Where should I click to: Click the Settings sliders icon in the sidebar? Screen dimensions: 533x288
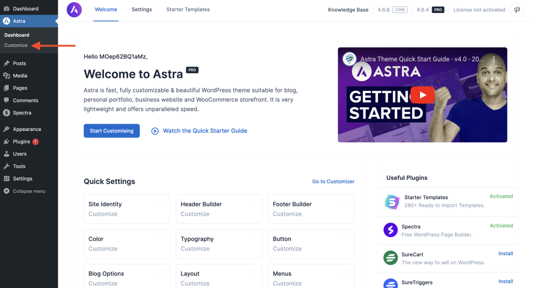click(x=6, y=179)
